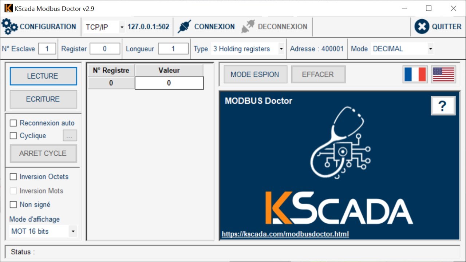Select the Valeur cell of register 0
Image resolution: width=466 pixels, height=262 pixels.
click(x=169, y=83)
